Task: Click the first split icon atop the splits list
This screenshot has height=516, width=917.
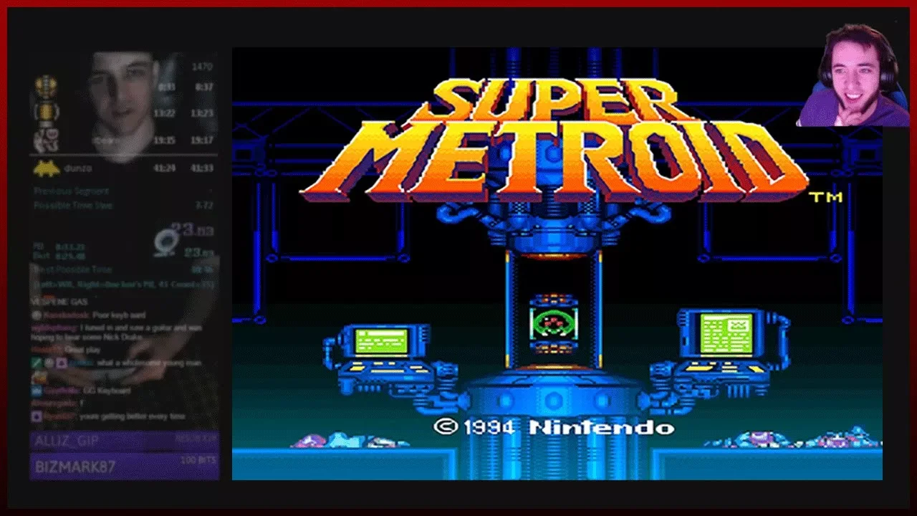Action: point(47,87)
